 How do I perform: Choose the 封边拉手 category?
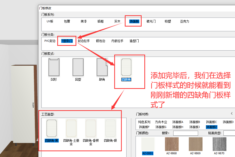click(x=84, y=41)
